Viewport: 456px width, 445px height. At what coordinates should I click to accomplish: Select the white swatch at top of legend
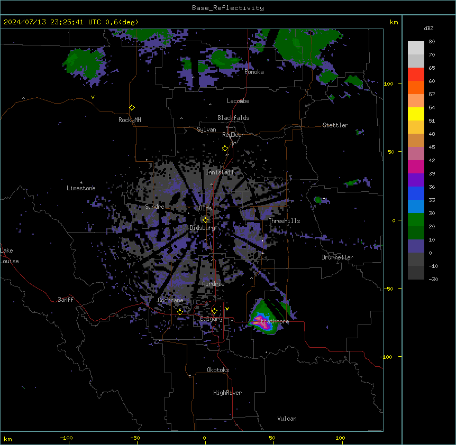tap(416, 48)
